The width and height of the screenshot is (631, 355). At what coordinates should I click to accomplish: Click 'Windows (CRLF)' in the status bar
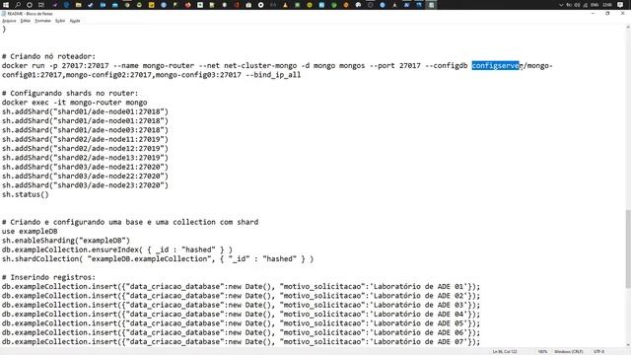569,351
